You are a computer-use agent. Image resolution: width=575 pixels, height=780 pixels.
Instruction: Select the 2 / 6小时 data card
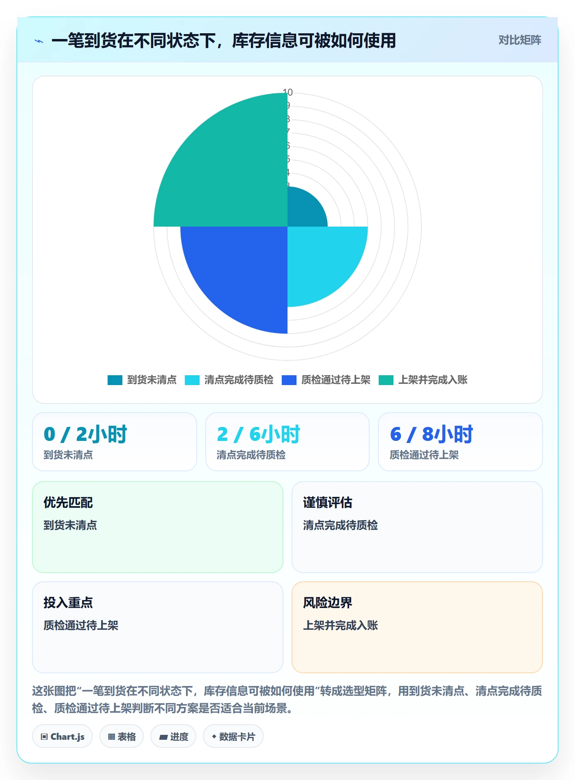(x=287, y=442)
